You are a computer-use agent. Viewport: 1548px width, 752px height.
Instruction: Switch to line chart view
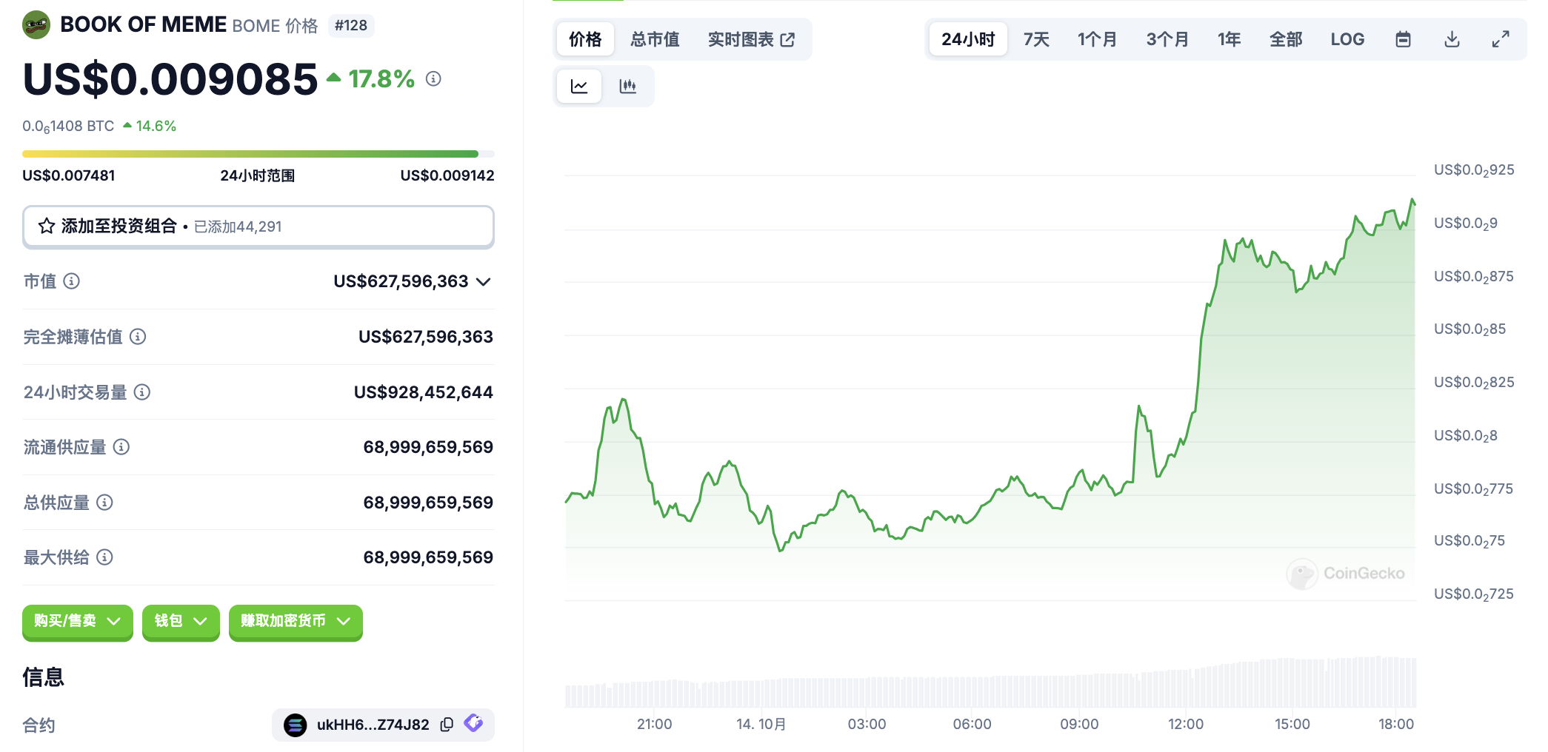[579, 87]
